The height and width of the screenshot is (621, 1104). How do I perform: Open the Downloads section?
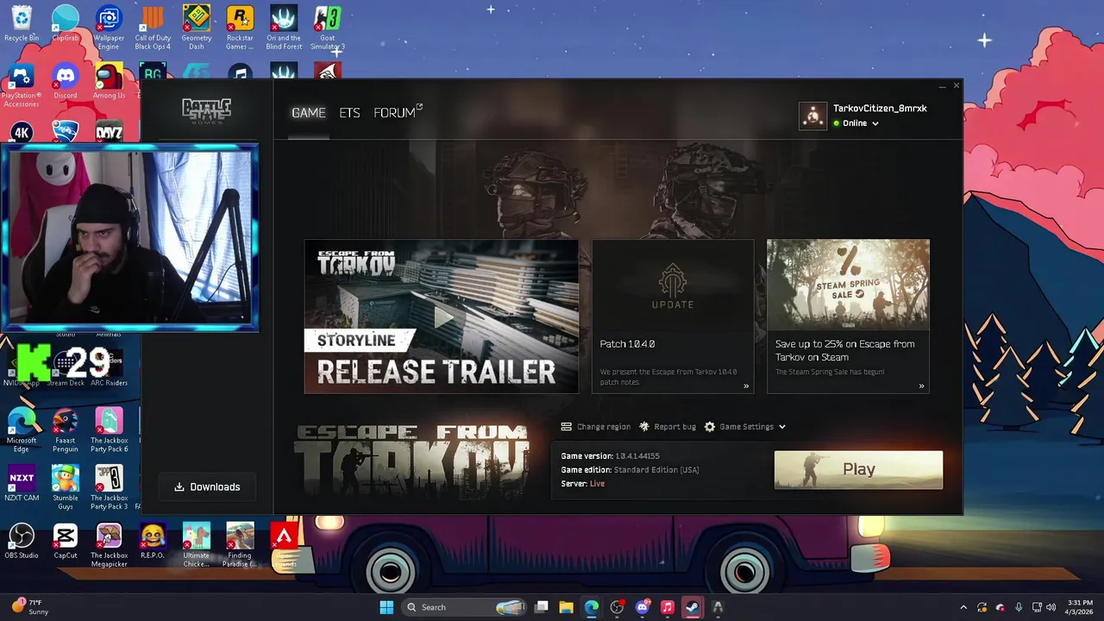(207, 486)
